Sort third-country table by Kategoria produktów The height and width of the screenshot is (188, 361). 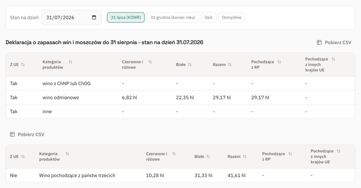click(x=67, y=154)
